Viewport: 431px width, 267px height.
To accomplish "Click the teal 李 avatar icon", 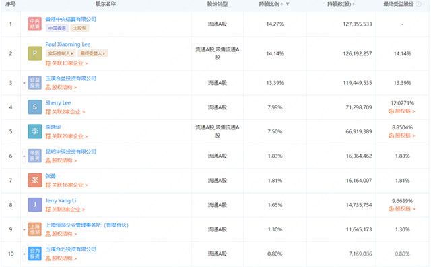I will 35,131.
